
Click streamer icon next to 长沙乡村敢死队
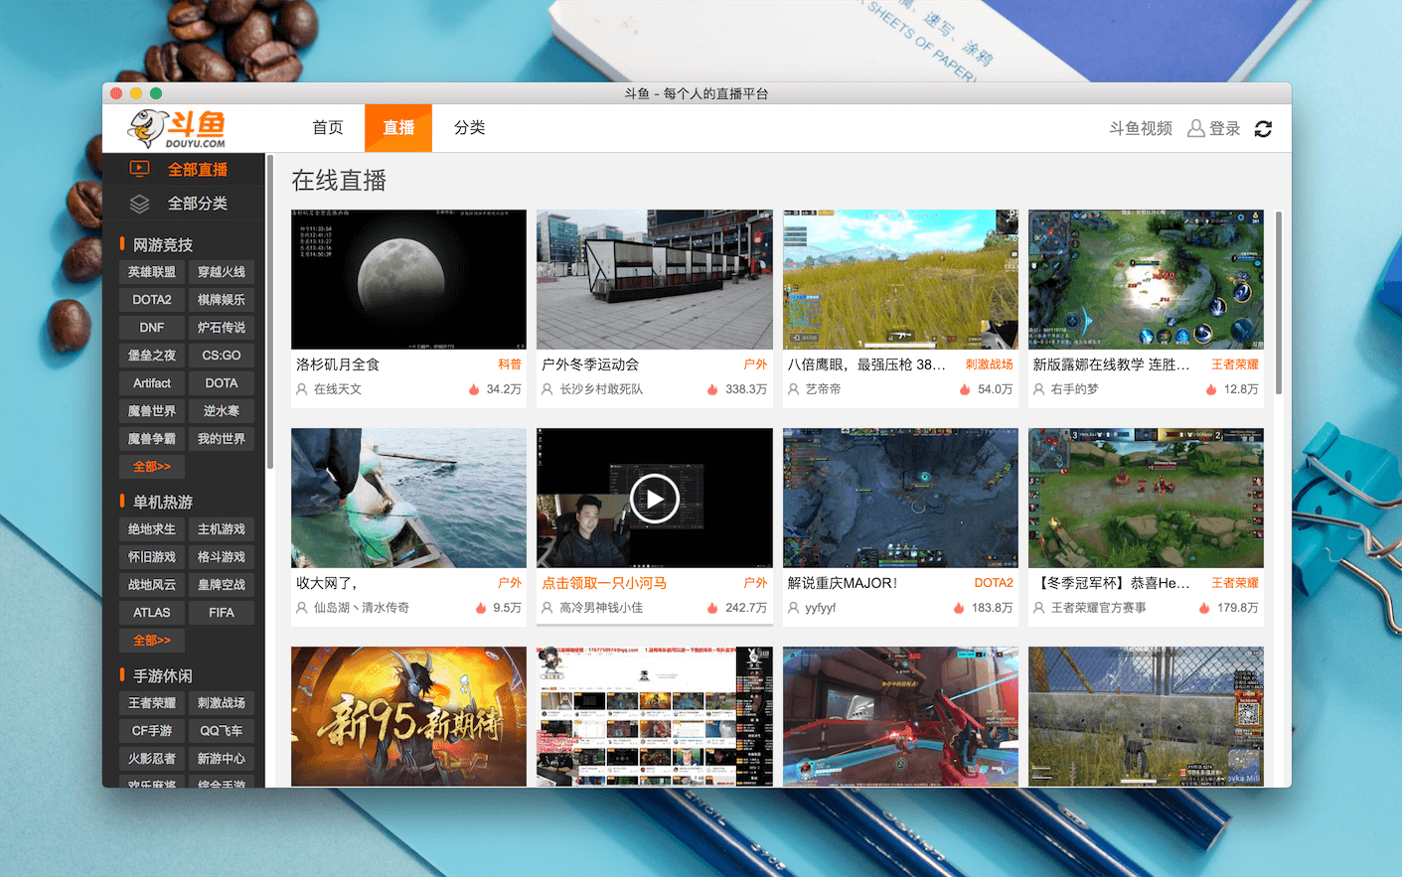546,389
